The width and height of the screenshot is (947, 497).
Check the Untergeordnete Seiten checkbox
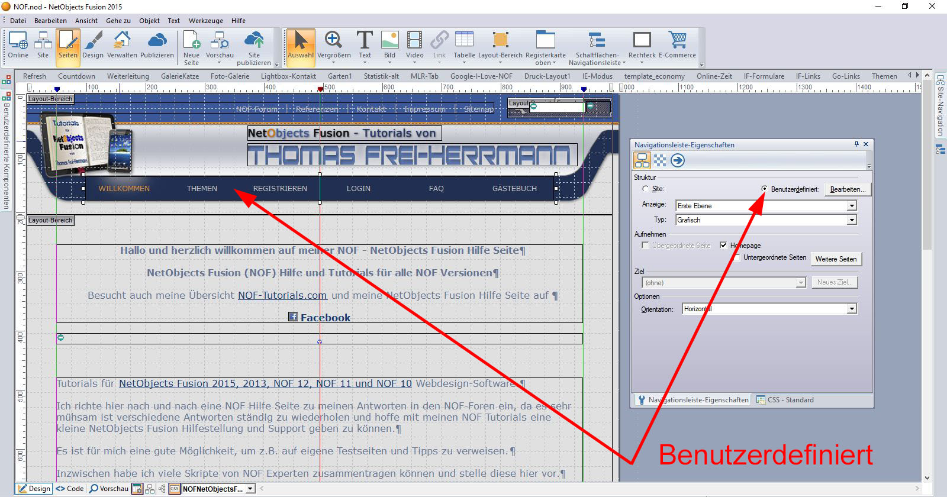737,257
